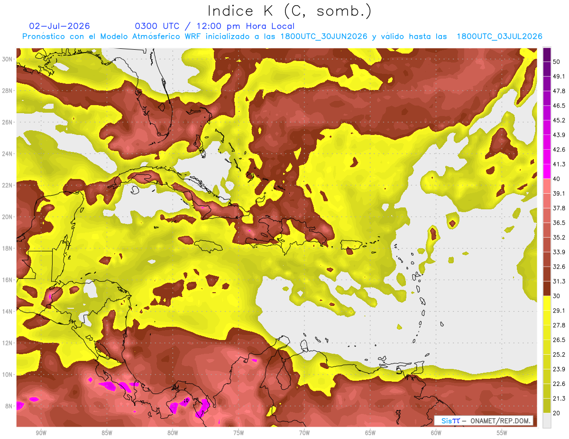Click the "55W" longitude label
569x439 pixels.
point(502,433)
